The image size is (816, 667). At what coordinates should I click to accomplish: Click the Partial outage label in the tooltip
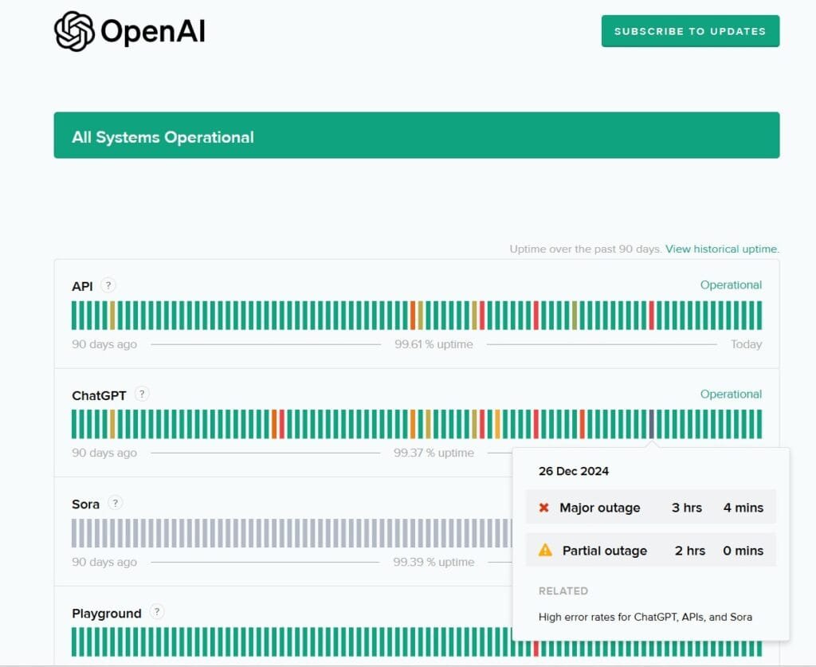[605, 551]
